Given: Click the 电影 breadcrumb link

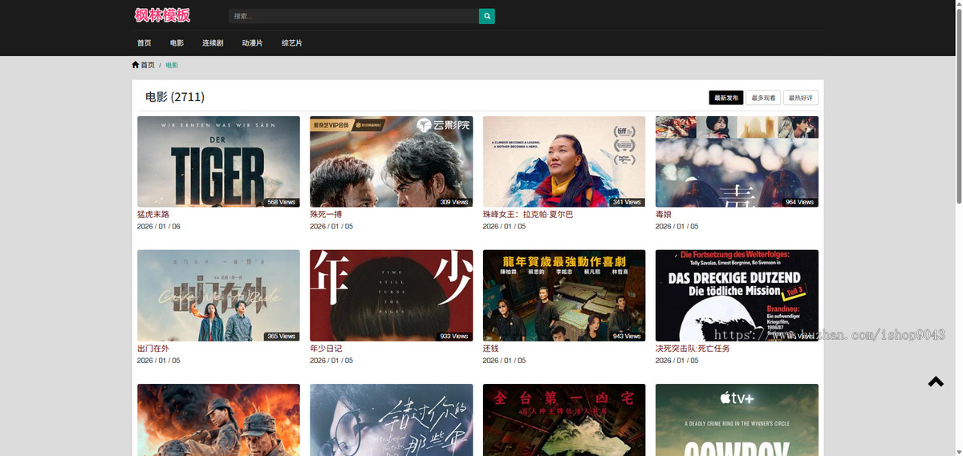Looking at the screenshot, I should coord(172,65).
